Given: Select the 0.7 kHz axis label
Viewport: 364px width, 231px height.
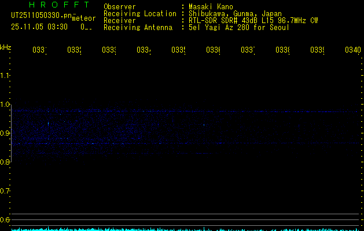Looking at the screenshot, I should 6,191.
